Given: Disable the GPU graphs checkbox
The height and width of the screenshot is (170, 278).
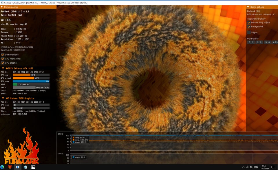Looking at the screenshot, I should (x=3, y=63).
